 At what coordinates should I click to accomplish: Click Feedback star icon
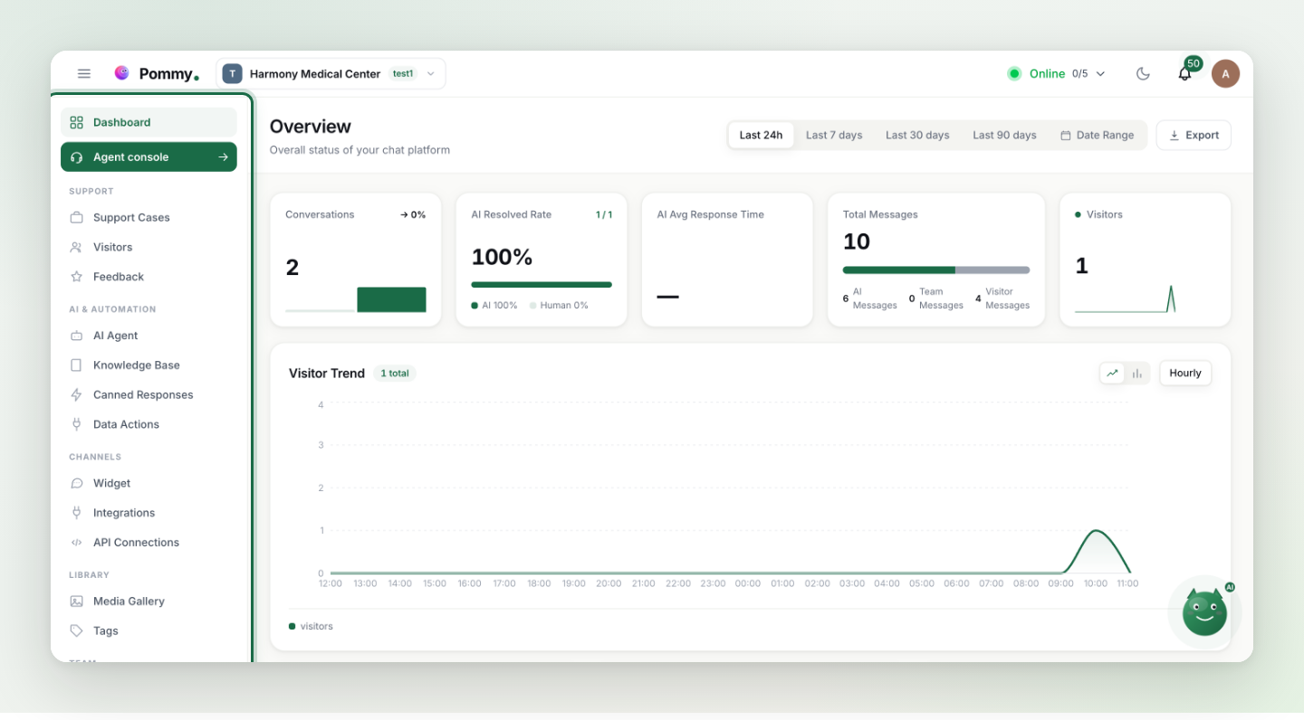[76, 277]
